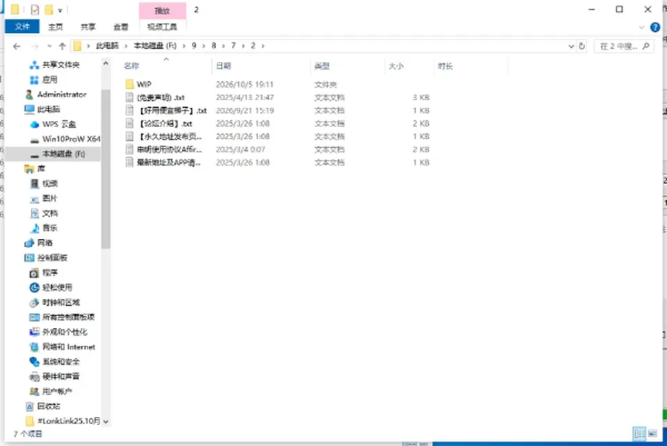
Task: Go back using the back arrow
Action: (17, 47)
